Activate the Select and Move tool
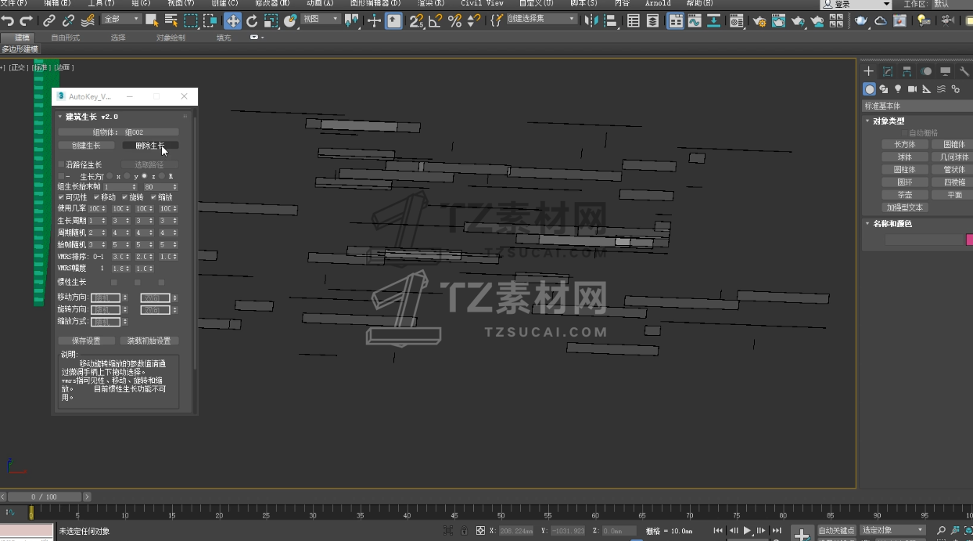The image size is (973, 541). tap(232, 20)
